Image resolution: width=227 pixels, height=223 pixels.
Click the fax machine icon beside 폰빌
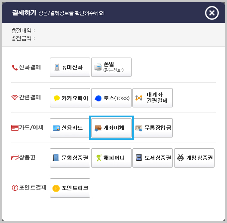(98, 67)
